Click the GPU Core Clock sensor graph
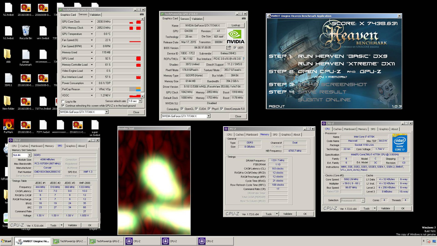 click(127, 22)
